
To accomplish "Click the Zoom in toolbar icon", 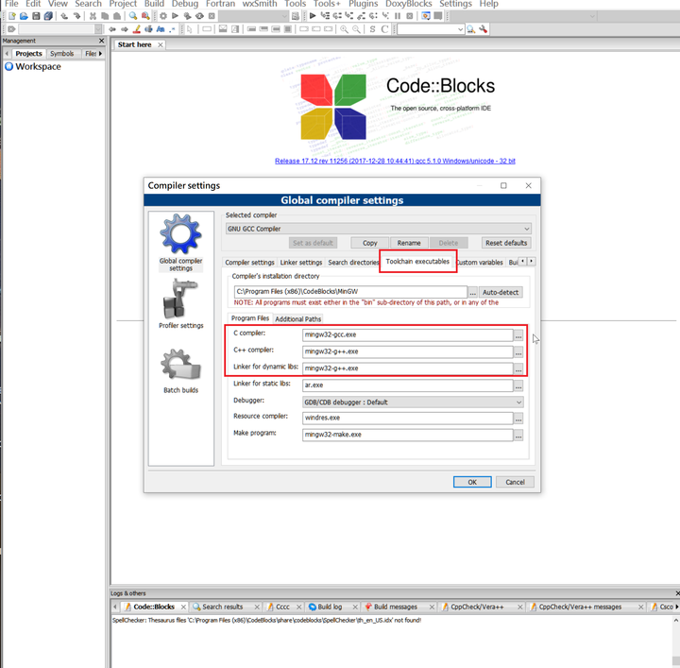I will point(344,29).
